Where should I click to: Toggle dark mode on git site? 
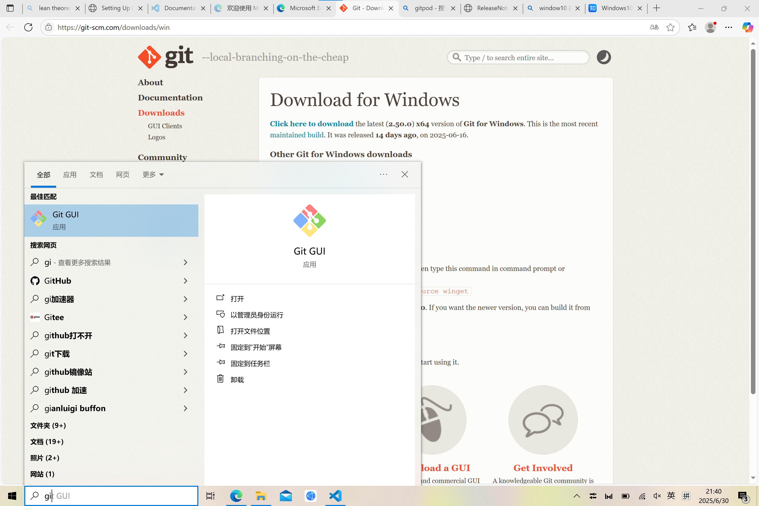603,57
